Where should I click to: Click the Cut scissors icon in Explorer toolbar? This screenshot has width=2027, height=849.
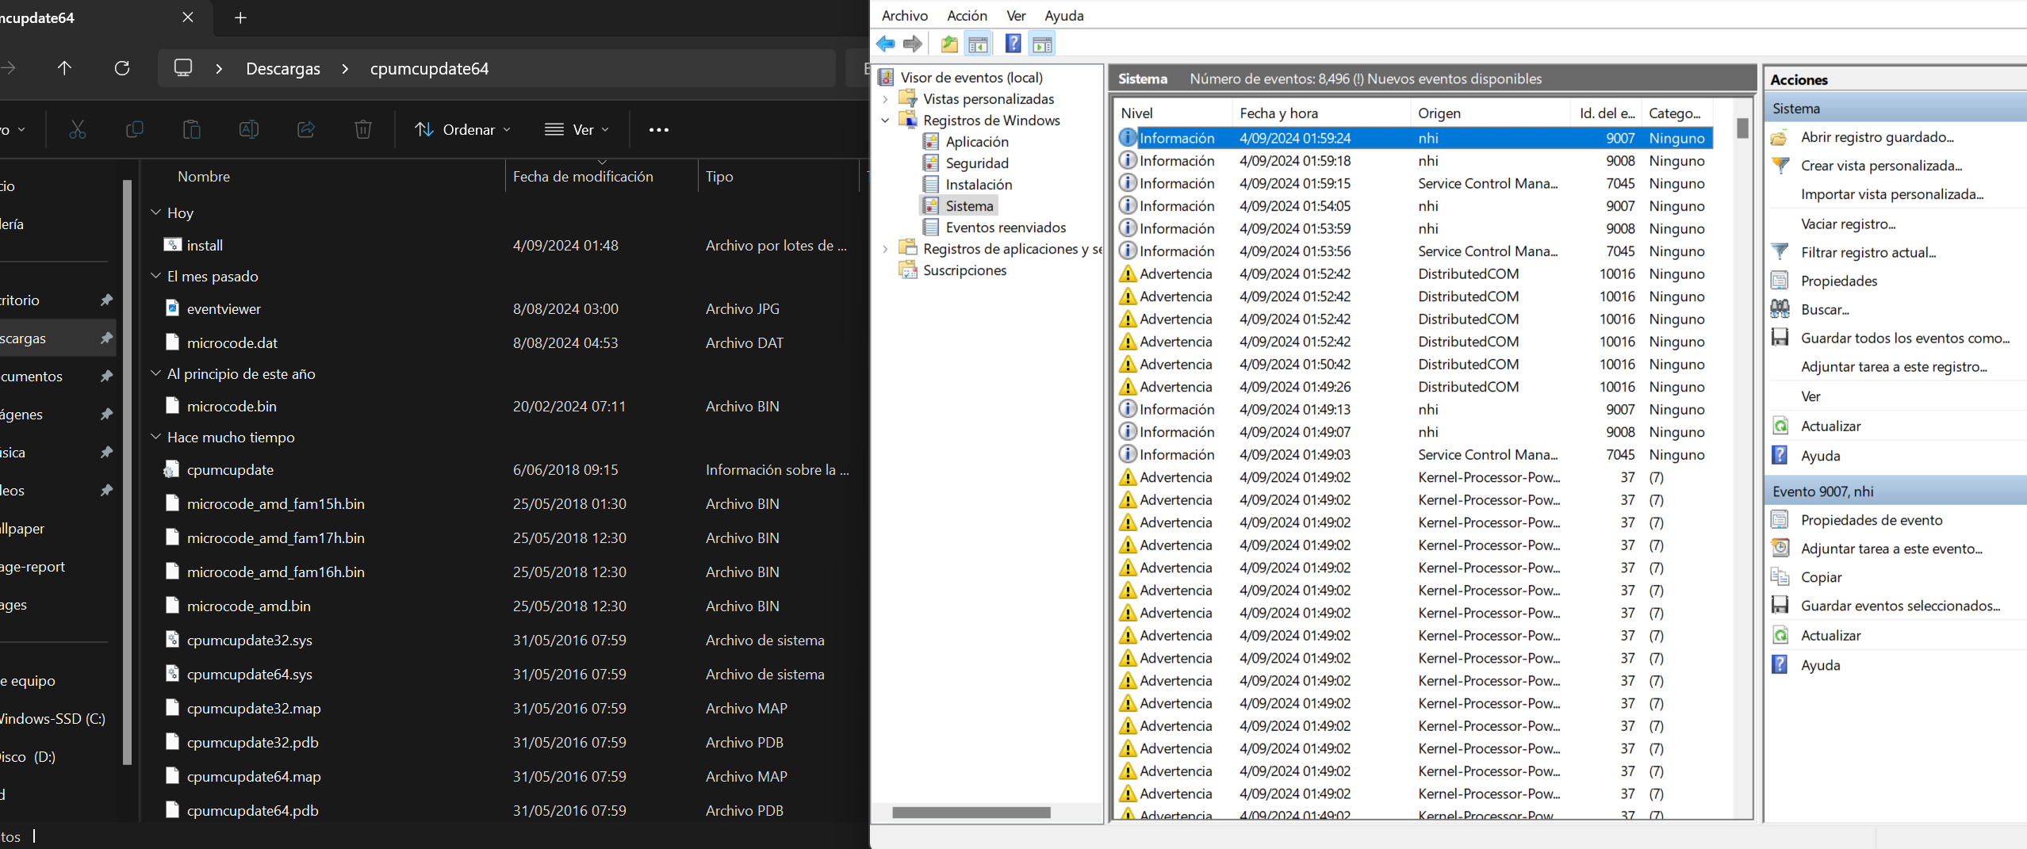pos(78,129)
